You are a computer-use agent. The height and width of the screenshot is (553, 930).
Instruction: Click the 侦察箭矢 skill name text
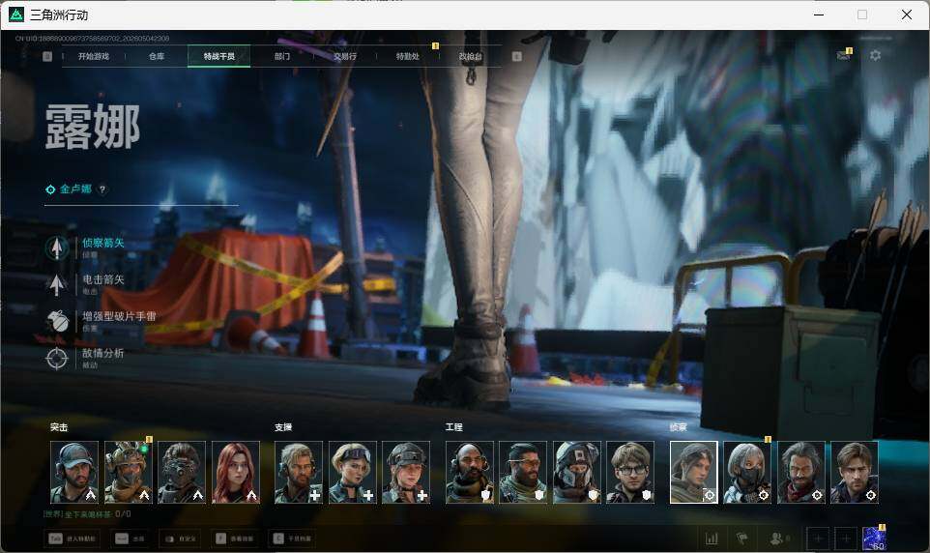click(103, 243)
